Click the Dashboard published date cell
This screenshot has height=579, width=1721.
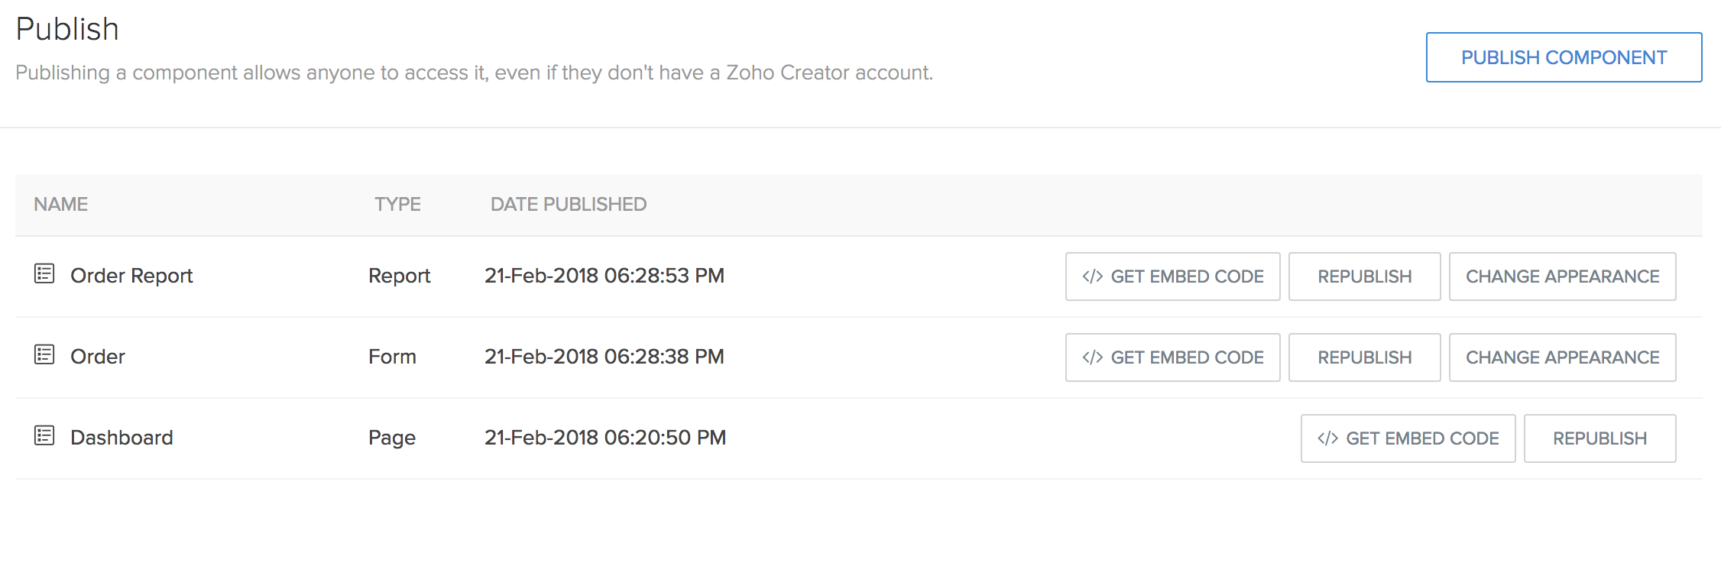pyautogui.click(x=604, y=438)
